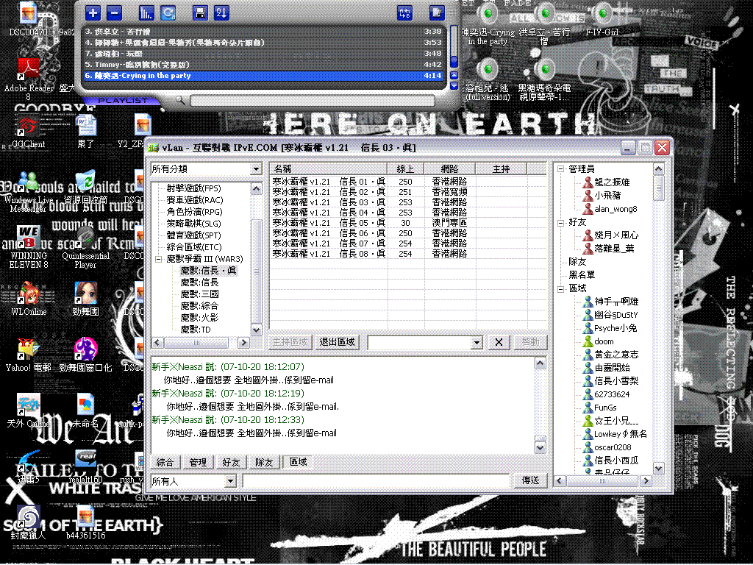Open the Windows Live Messenger desktop icon
This screenshot has height=565, width=753.
pyautogui.click(x=29, y=181)
